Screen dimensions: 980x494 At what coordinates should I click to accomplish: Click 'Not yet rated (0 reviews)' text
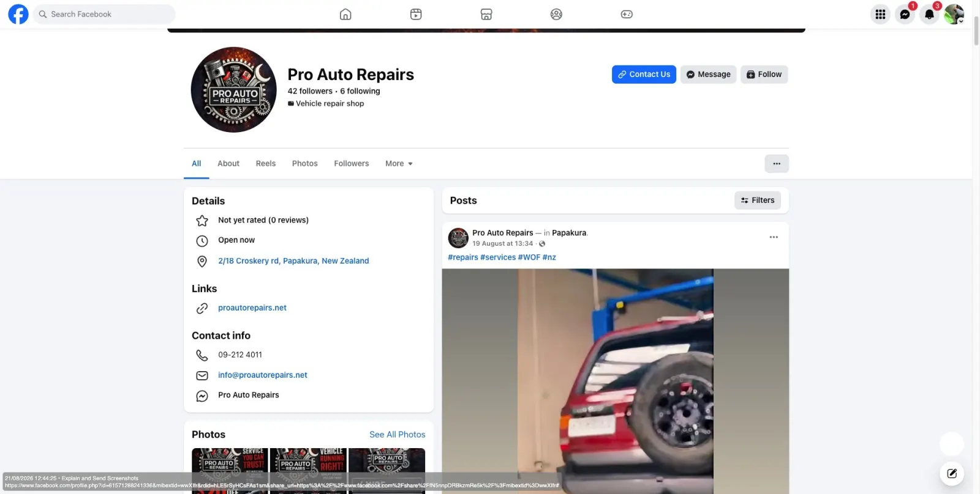click(263, 220)
